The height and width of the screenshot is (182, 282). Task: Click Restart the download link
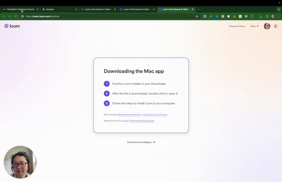coord(129,115)
